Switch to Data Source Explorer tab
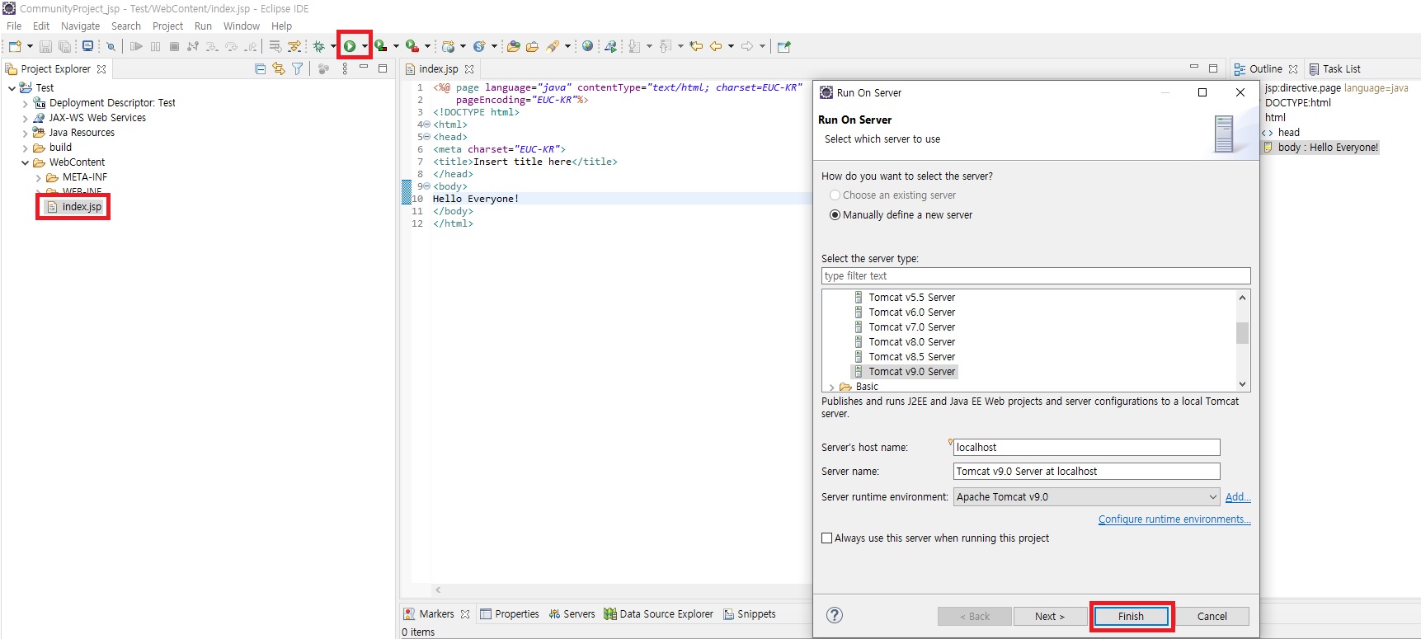This screenshot has height=639, width=1421. tap(658, 614)
